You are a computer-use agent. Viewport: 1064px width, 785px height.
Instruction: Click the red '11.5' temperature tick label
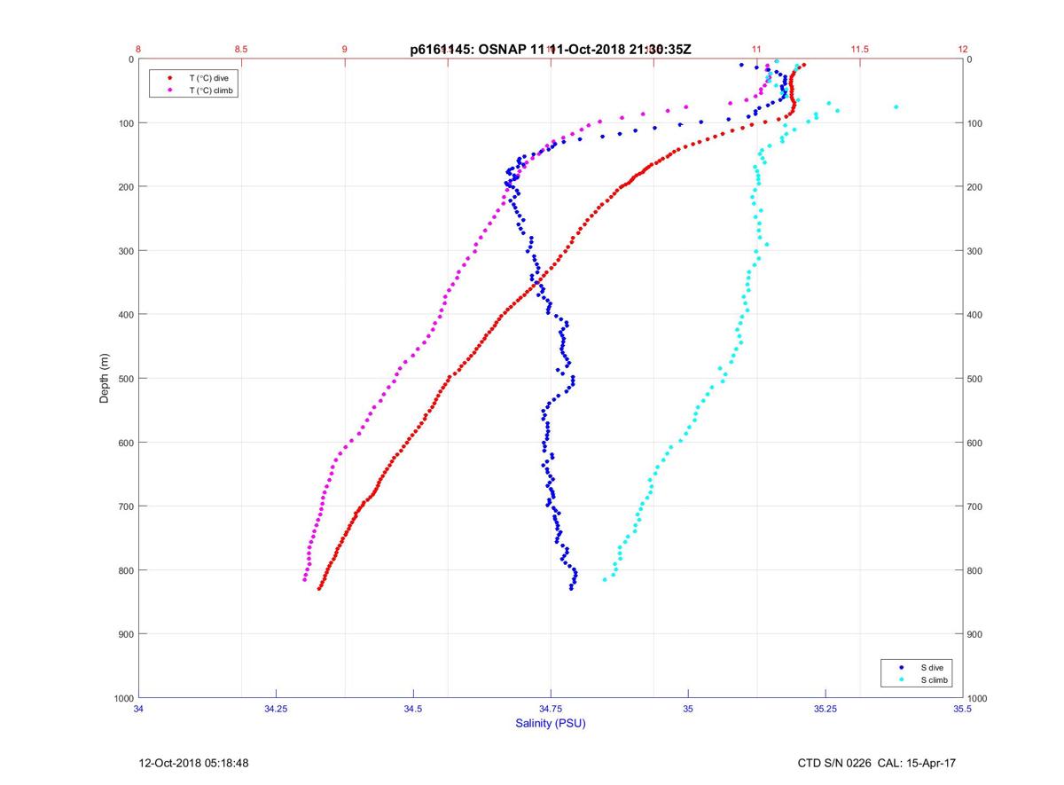[x=859, y=49]
